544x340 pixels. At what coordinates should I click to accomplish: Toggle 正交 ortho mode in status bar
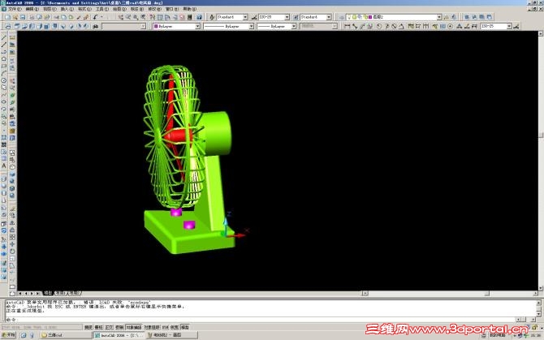point(110,327)
